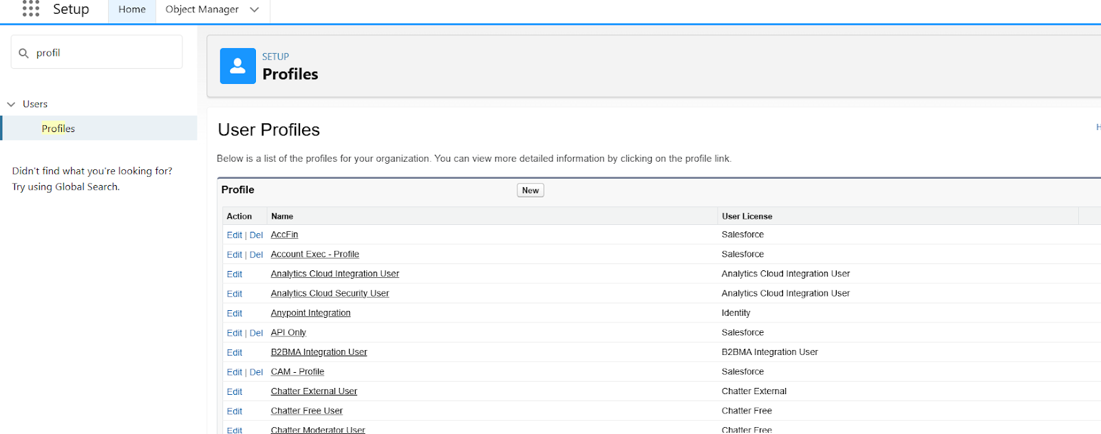Image resolution: width=1101 pixels, height=434 pixels.
Task: Click the User Profiles heading
Action: coord(269,130)
